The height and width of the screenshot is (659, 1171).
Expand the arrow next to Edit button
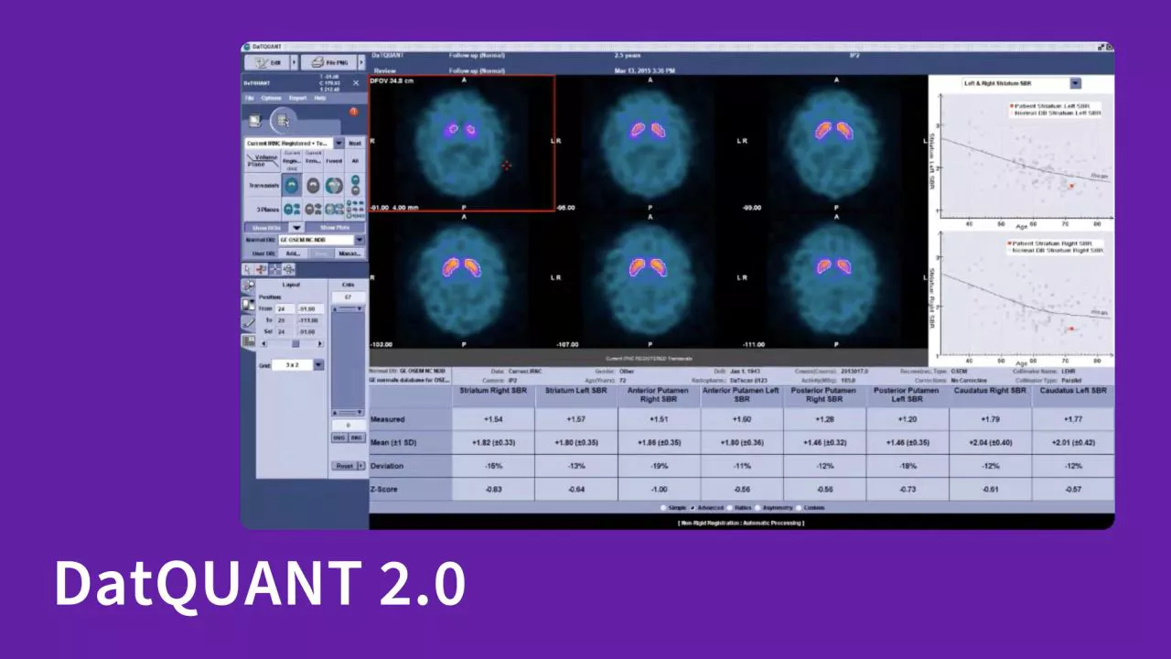pyautogui.click(x=295, y=62)
